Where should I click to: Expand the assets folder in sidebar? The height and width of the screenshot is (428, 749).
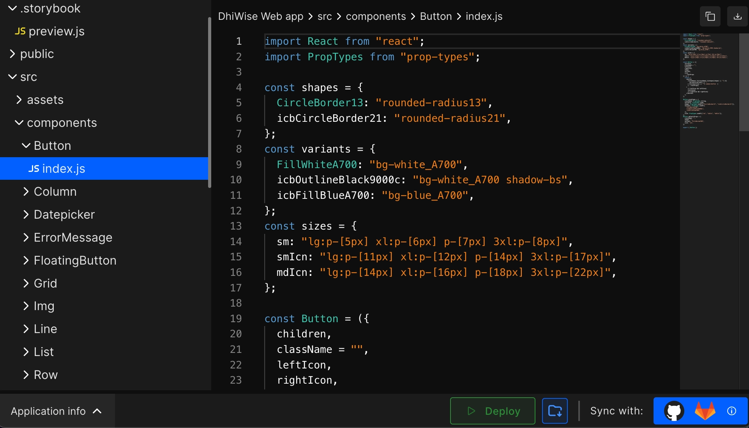(45, 100)
